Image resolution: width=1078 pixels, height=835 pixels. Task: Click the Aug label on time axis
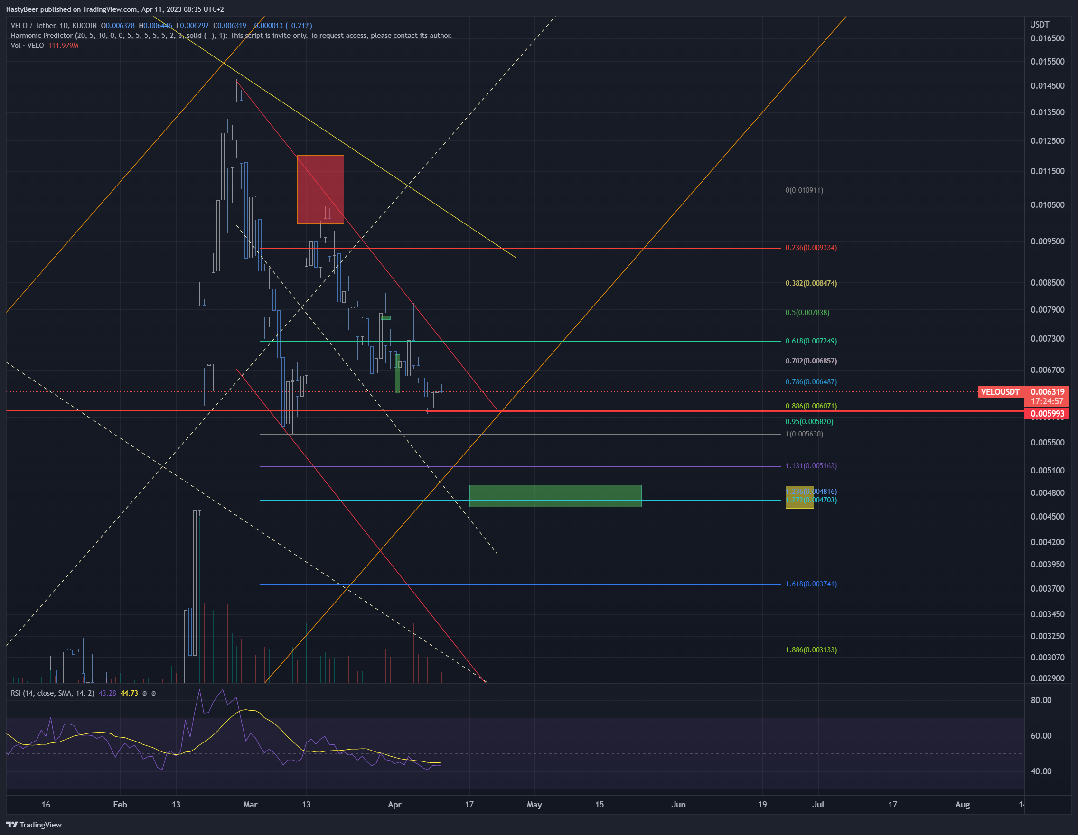[963, 805]
